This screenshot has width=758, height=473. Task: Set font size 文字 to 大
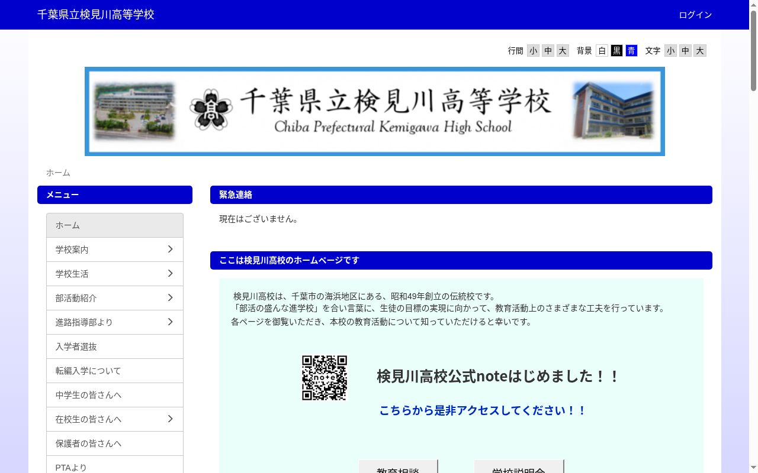(x=700, y=51)
